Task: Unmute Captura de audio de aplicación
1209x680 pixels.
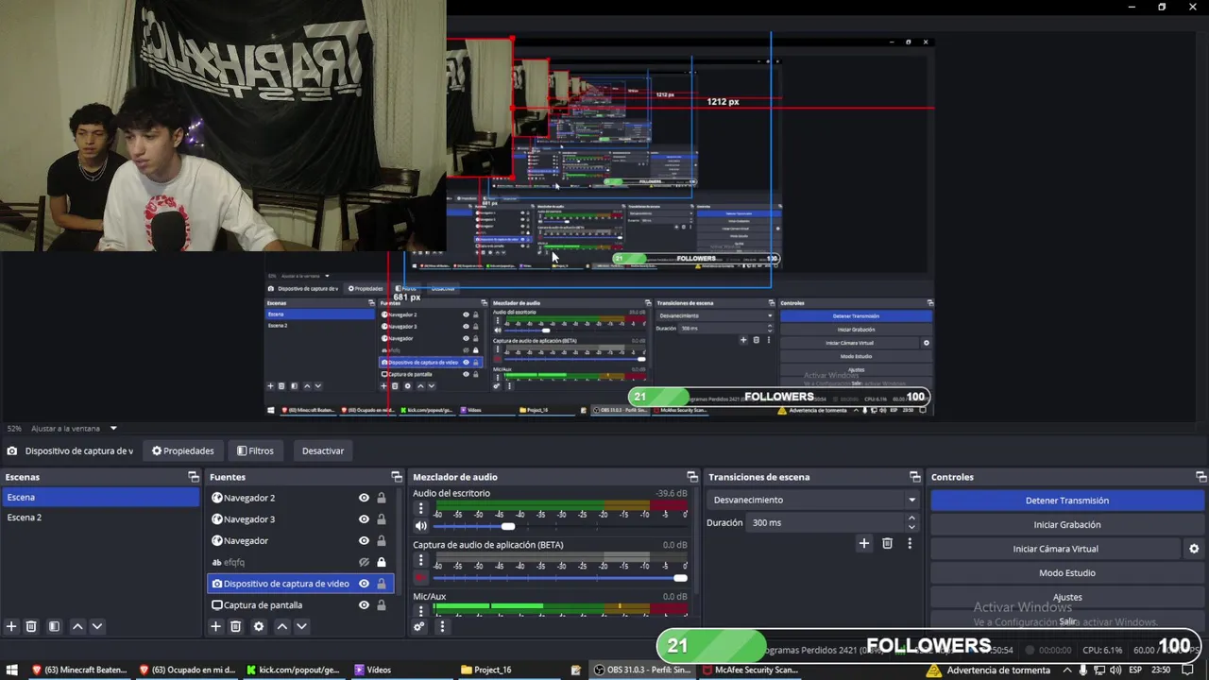Action: 421,578
